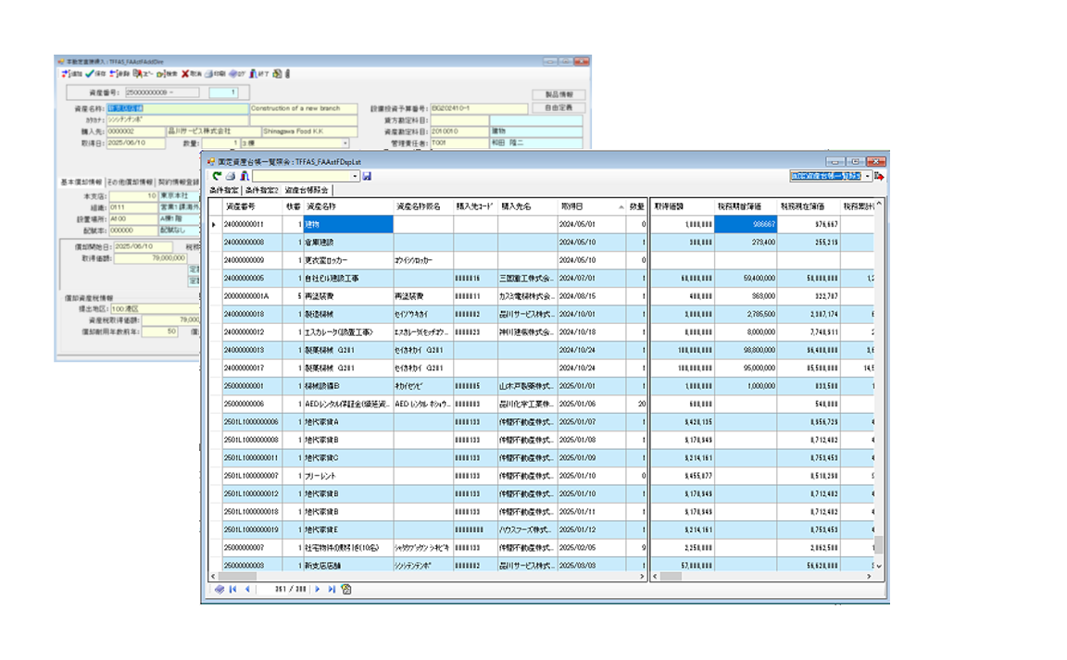Click the copy icon in back window toolbar
This screenshot has height=660, width=1067.
pyautogui.click(x=137, y=73)
